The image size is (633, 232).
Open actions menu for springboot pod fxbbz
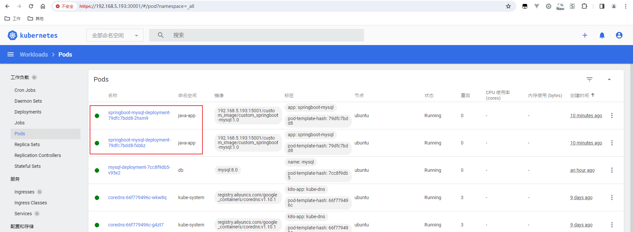(x=612, y=143)
